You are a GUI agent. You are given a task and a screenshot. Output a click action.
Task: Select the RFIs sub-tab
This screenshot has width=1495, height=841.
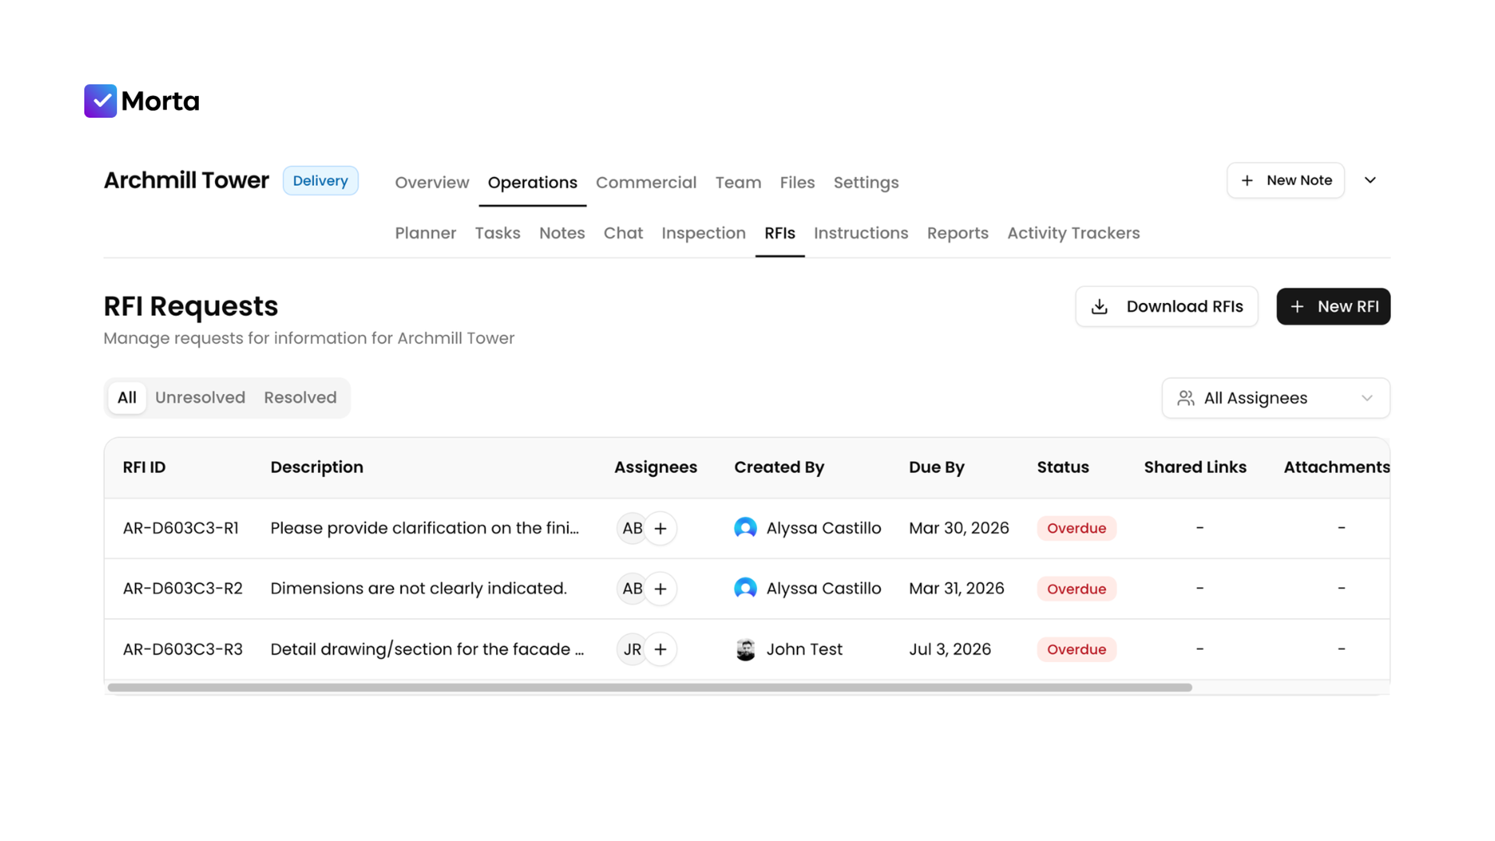click(779, 233)
